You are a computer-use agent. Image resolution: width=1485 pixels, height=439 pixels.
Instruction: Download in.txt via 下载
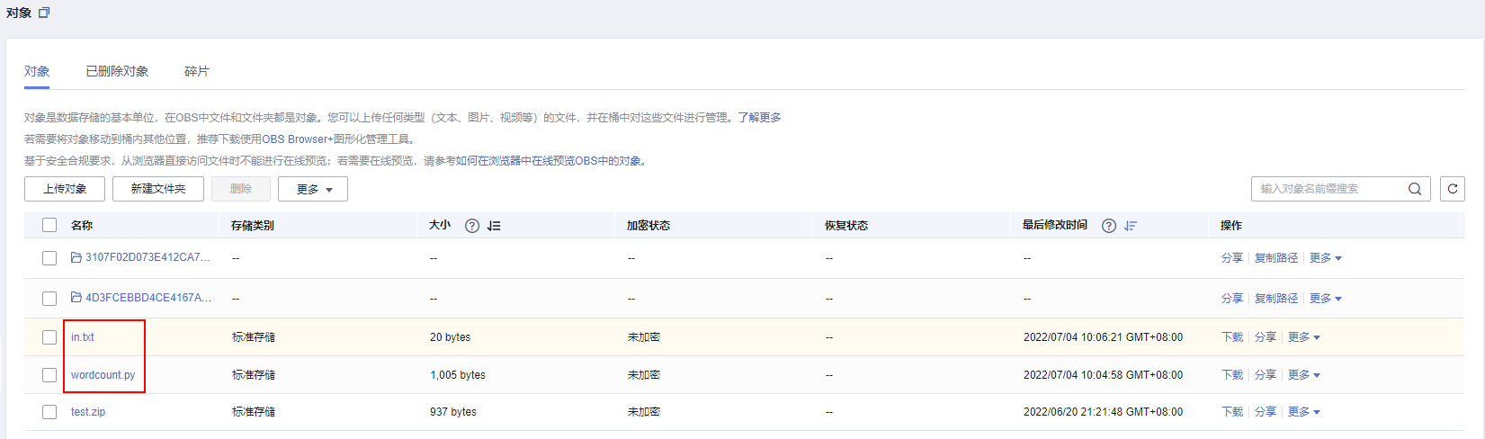[1232, 337]
